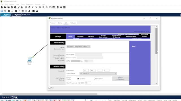The height and width of the screenshot is (101, 181).
Task: Open the Extensions menu
Action: [30, 4]
